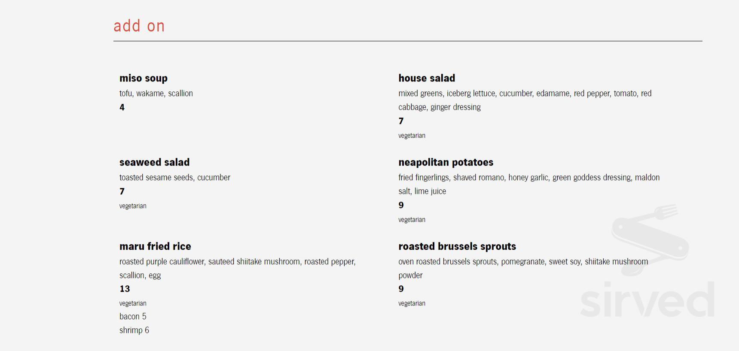Click the seaweed salad description text

click(x=175, y=178)
